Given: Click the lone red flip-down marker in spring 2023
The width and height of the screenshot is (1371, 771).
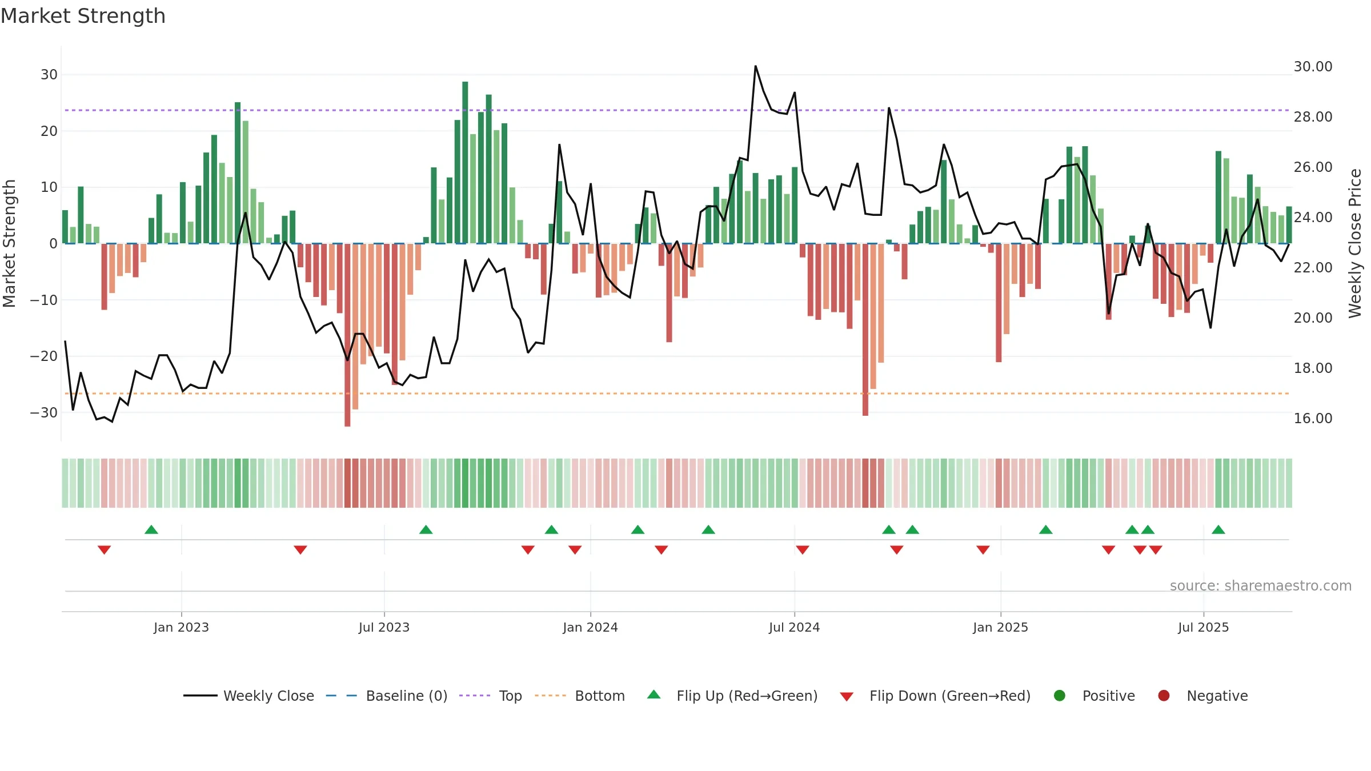Looking at the screenshot, I should pos(300,550).
